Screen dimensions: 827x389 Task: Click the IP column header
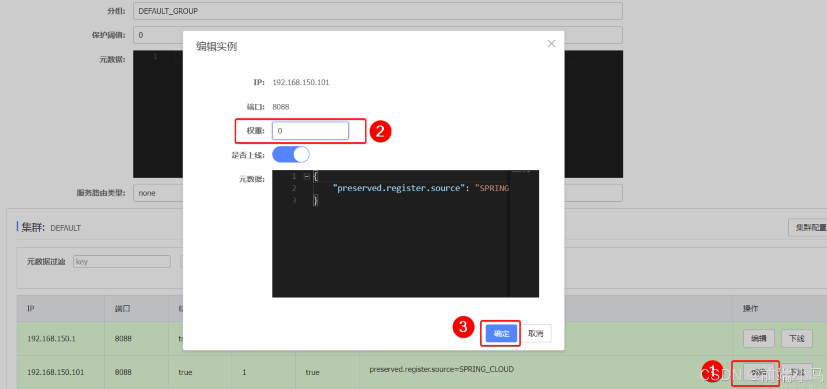click(x=31, y=309)
